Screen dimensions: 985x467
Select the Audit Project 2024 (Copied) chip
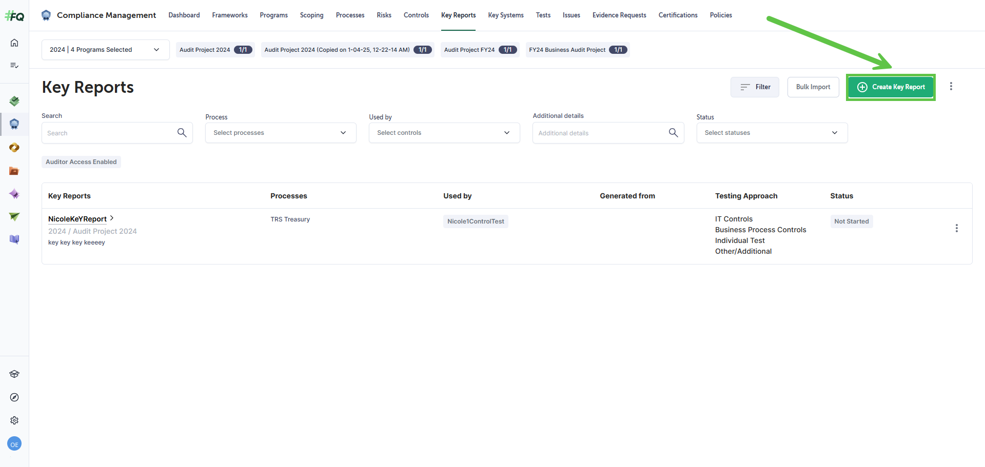348,50
